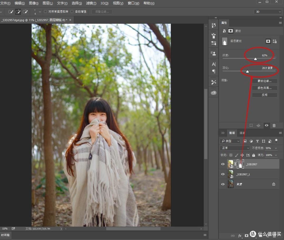Click the 颜色范围... button
This screenshot has height=240, width=284.
[265, 88]
